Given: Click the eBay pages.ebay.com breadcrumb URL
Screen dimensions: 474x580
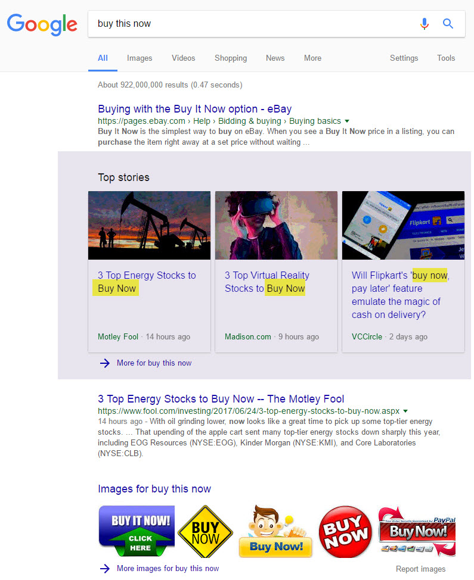Looking at the screenshot, I should tap(219, 121).
